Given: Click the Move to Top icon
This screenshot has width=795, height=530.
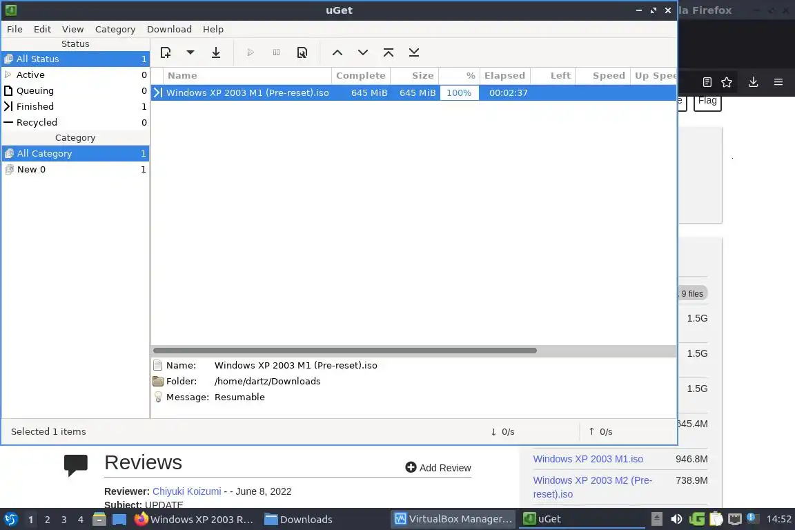Looking at the screenshot, I should point(389,52).
